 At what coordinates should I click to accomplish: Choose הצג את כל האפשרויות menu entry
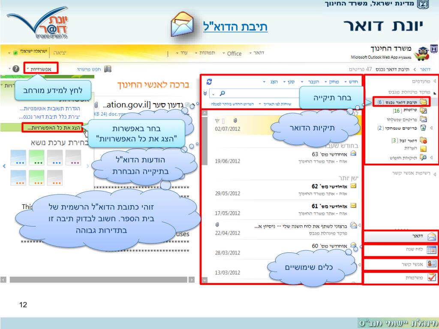point(54,128)
